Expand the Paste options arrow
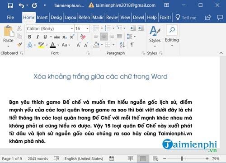 (9, 46)
